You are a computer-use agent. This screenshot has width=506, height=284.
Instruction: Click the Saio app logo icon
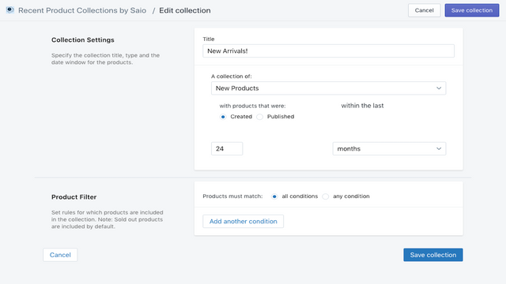[10, 10]
